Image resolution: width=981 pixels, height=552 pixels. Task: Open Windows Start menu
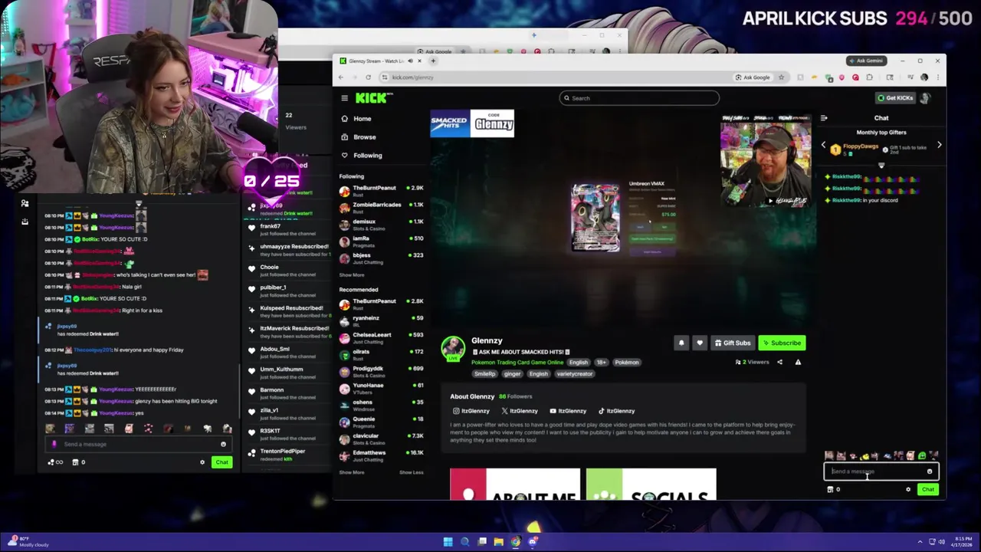click(x=448, y=542)
